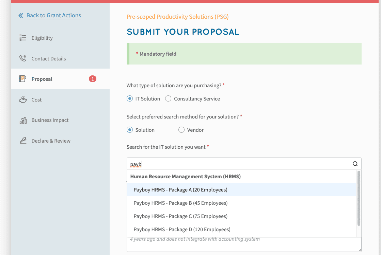Choose Vendor as search method

(181, 130)
